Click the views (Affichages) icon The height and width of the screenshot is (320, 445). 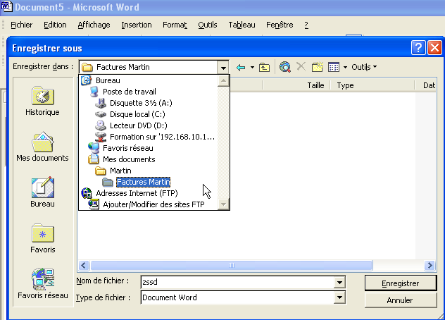334,68
